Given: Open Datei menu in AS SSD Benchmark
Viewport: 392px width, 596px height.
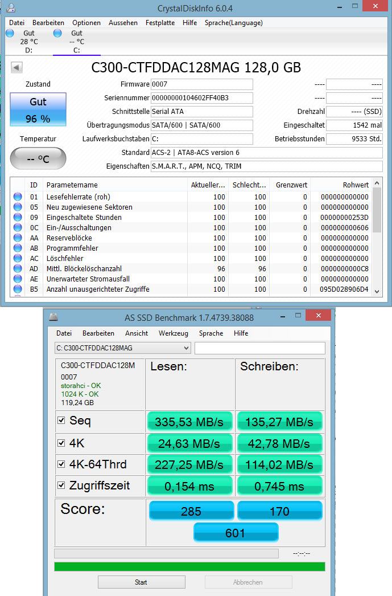Looking at the screenshot, I should coord(64,333).
